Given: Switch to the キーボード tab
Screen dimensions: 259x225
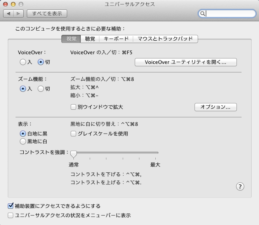Looking at the screenshot, I should click(x=115, y=39).
